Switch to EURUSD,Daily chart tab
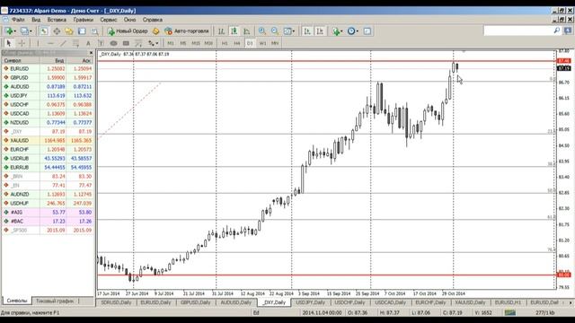This screenshot has width=575, height=323. [155, 302]
